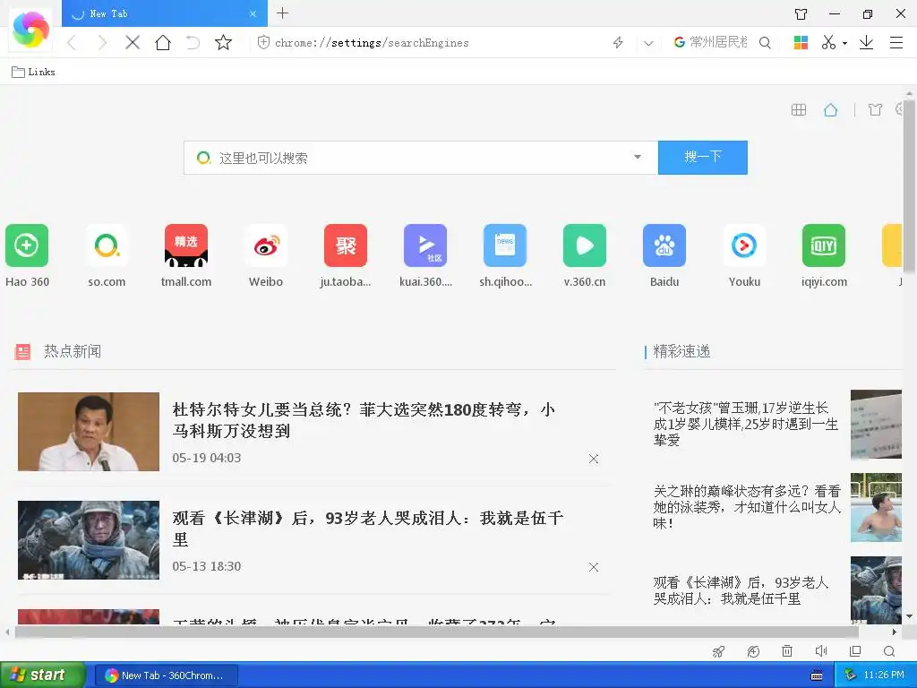The width and height of the screenshot is (917, 688).
Task: Open the "不老女孩"曾玉珊 sidebar article
Action: coord(746,424)
